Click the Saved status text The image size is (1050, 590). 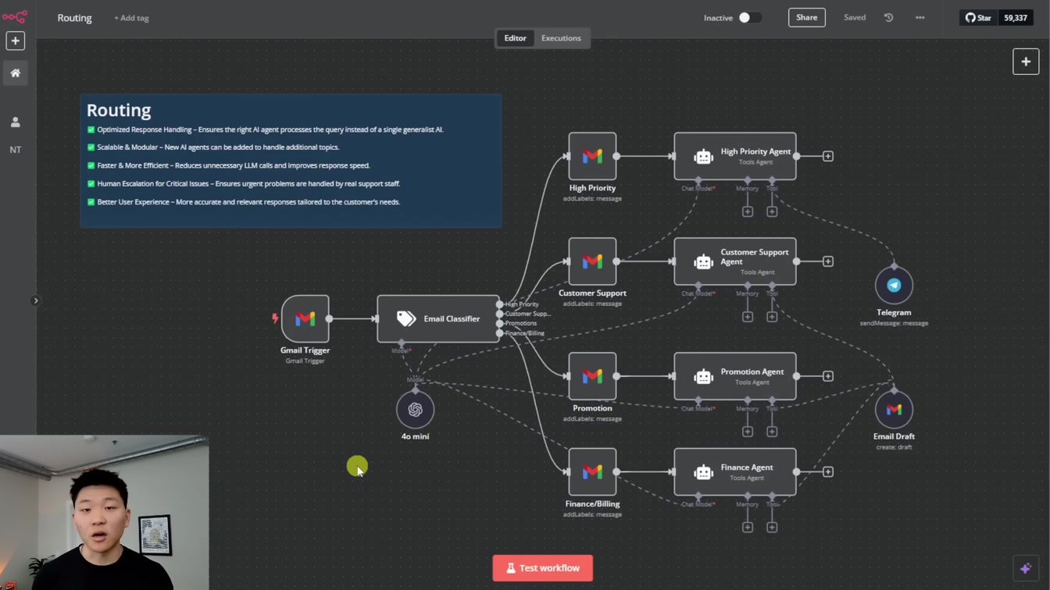click(x=855, y=17)
